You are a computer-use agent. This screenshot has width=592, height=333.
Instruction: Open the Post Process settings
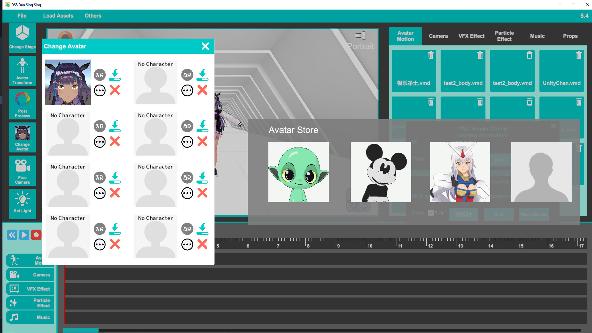click(x=22, y=104)
